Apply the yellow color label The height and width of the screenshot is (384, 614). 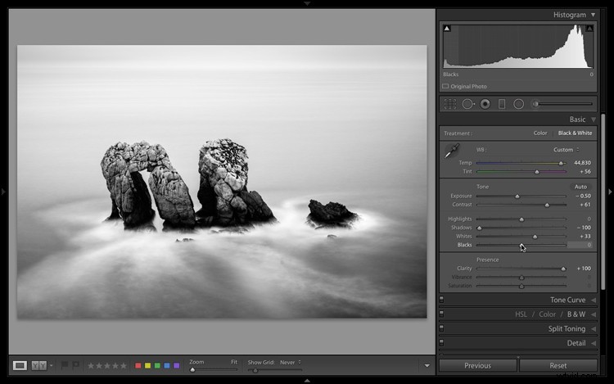(x=147, y=366)
